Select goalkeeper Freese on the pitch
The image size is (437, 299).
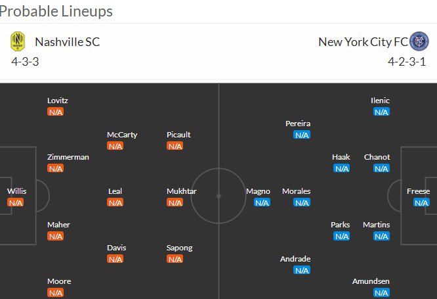pyautogui.click(x=418, y=191)
